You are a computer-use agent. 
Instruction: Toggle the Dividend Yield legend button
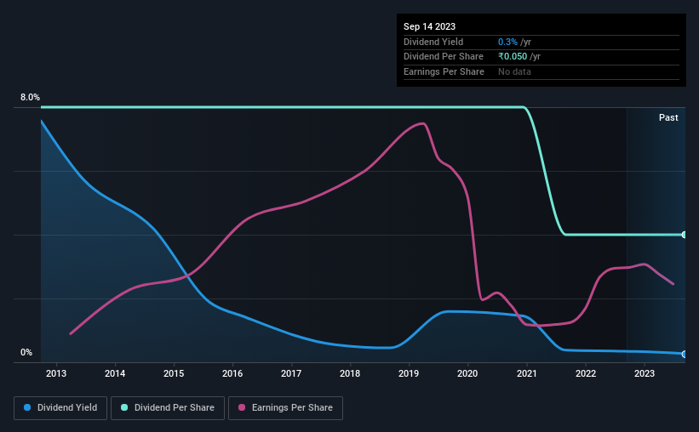pyautogui.click(x=60, y=408)
